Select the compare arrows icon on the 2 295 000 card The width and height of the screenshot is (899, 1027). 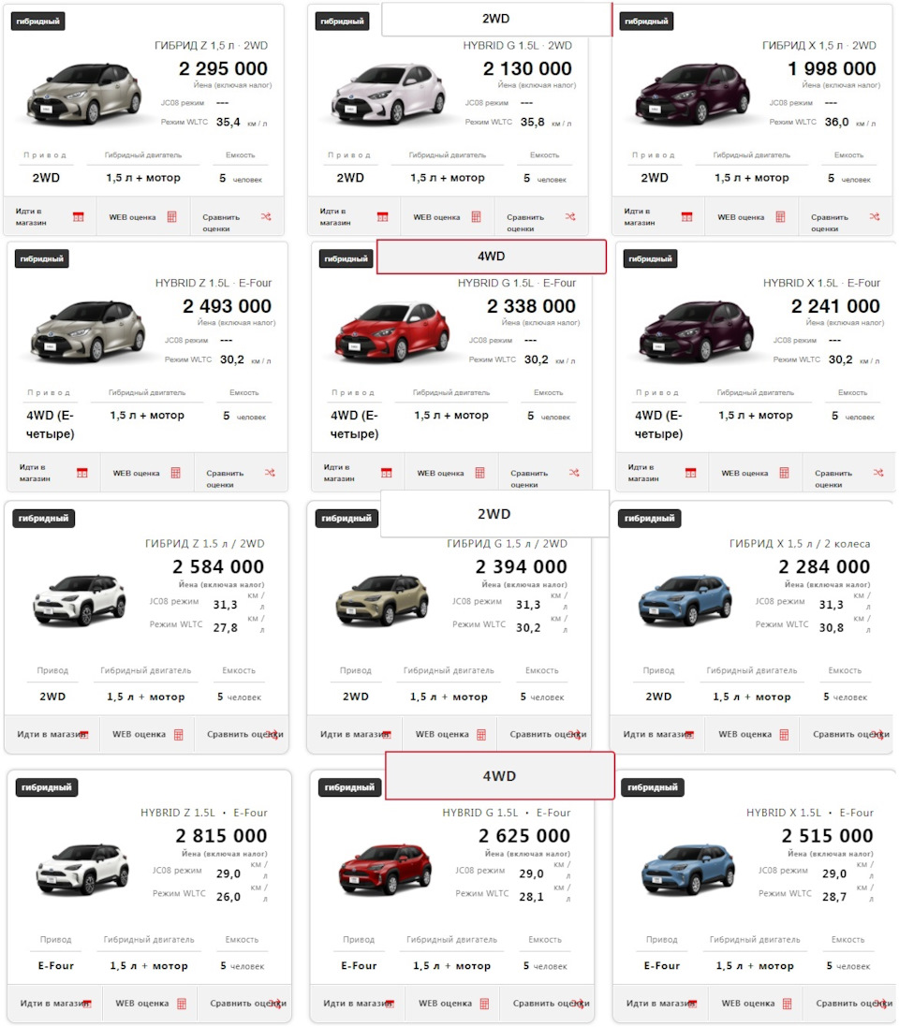[x=265, y=216]
